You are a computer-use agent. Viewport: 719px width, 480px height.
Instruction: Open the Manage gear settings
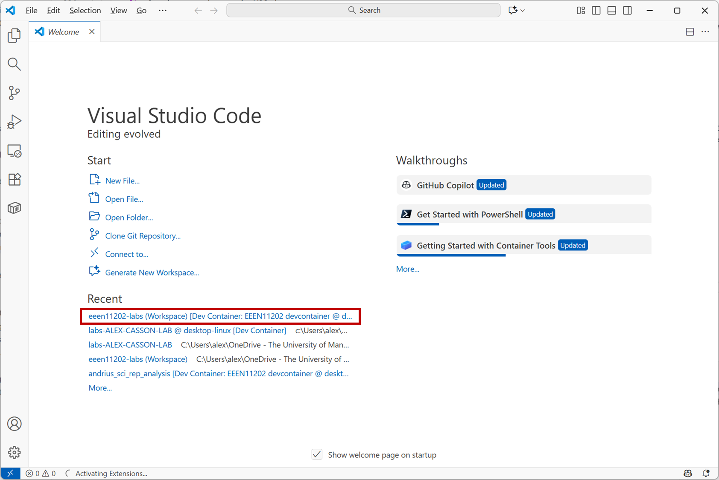pos(14,452)
